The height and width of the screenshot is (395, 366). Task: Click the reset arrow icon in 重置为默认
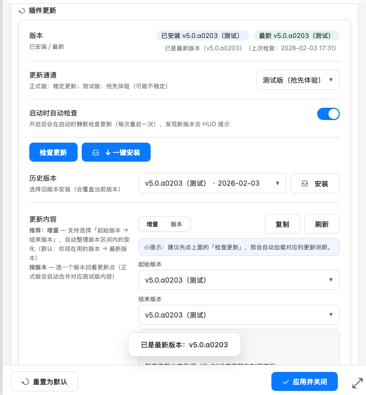25,382
